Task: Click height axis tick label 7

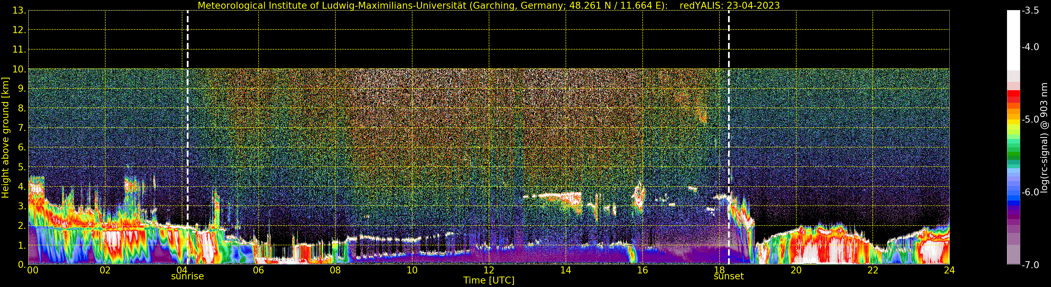Action: [22, 128]
